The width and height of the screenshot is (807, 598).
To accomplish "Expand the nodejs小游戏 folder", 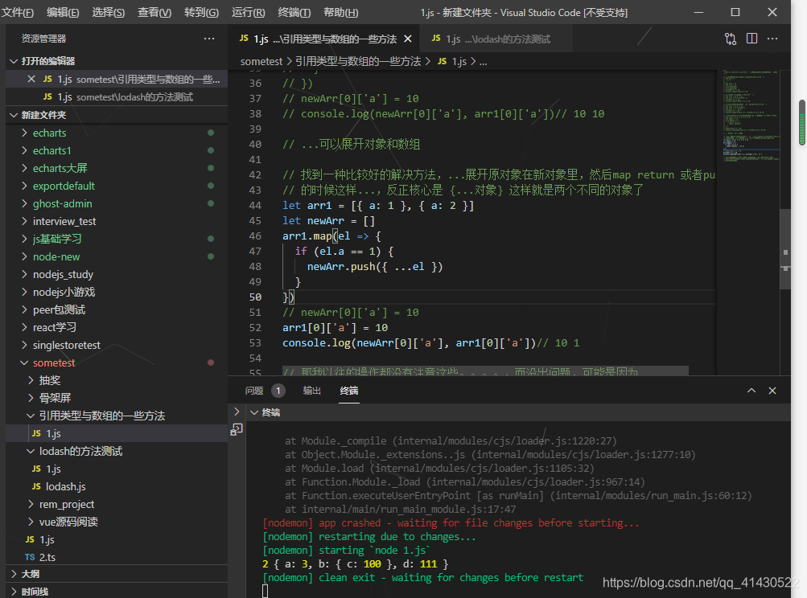I will (x=117, y=292).
